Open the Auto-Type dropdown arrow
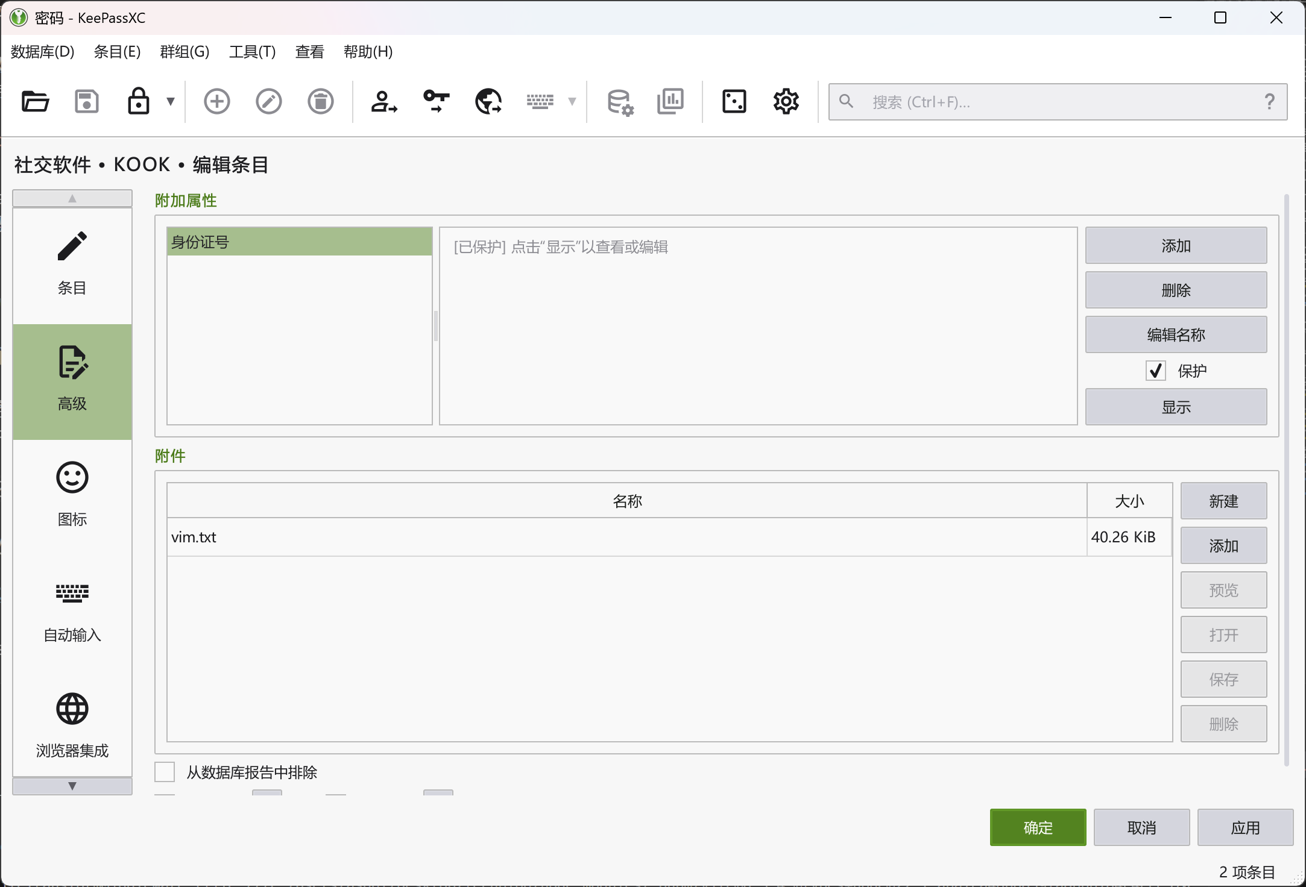Image resolution: width=1306 pixels, height=887 pixels. coord(572,101)
